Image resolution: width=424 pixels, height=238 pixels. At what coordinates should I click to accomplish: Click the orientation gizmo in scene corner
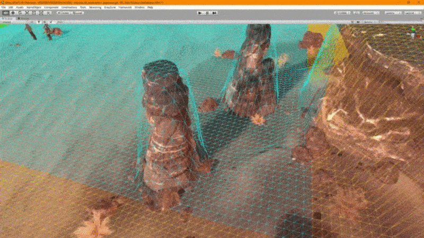413,33
